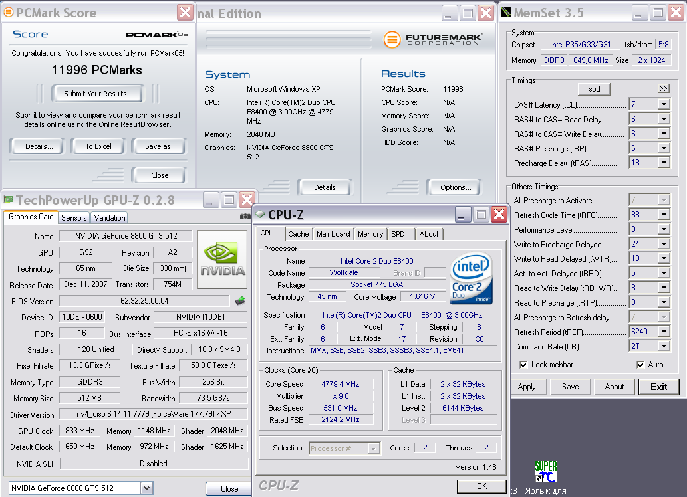
Task: Open the About tab in CPU-Z
Action: (x=429, y=234)
